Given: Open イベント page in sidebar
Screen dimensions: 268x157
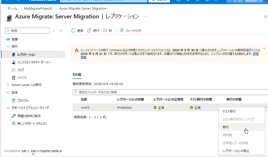Looking at the screenshot, I should pos(22,78).
